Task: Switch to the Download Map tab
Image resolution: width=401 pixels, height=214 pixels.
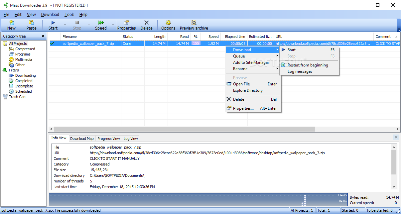Action: (82, 139)
